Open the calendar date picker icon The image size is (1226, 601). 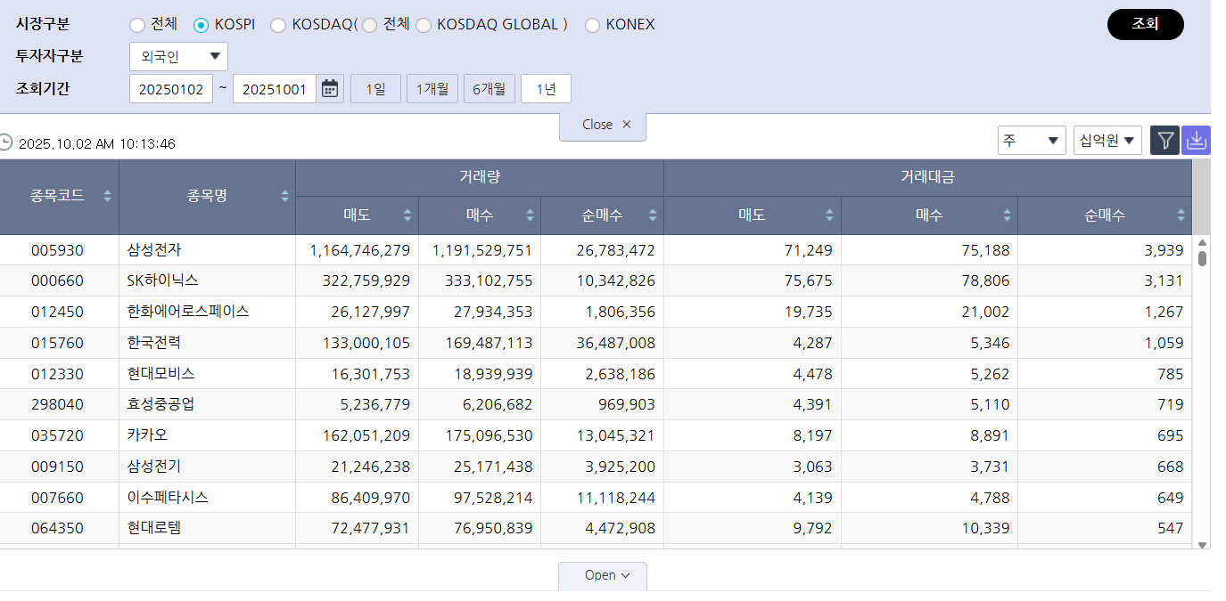(x=330, y=89)
